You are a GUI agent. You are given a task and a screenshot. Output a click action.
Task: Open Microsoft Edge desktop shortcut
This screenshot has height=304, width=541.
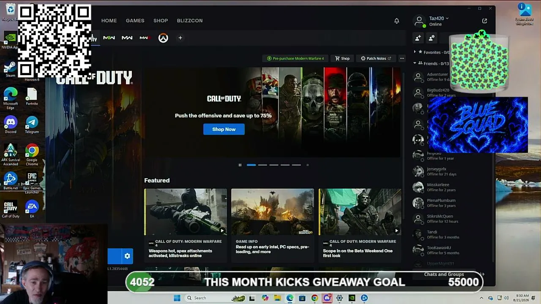pos(11,99)
